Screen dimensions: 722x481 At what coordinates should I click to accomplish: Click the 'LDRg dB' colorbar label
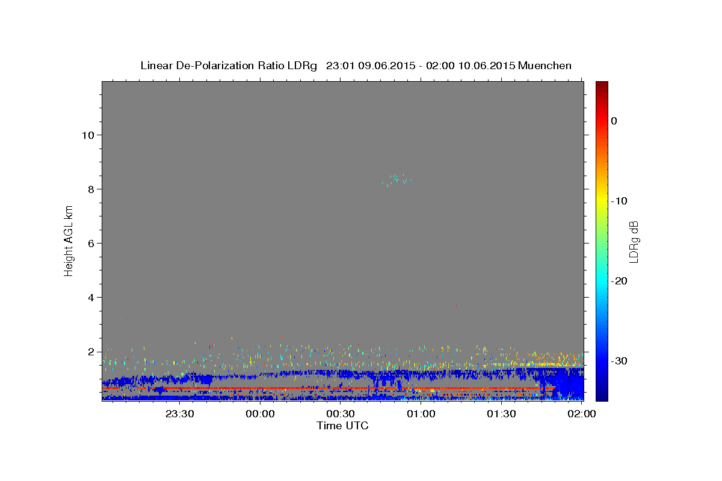click(634, 242)
